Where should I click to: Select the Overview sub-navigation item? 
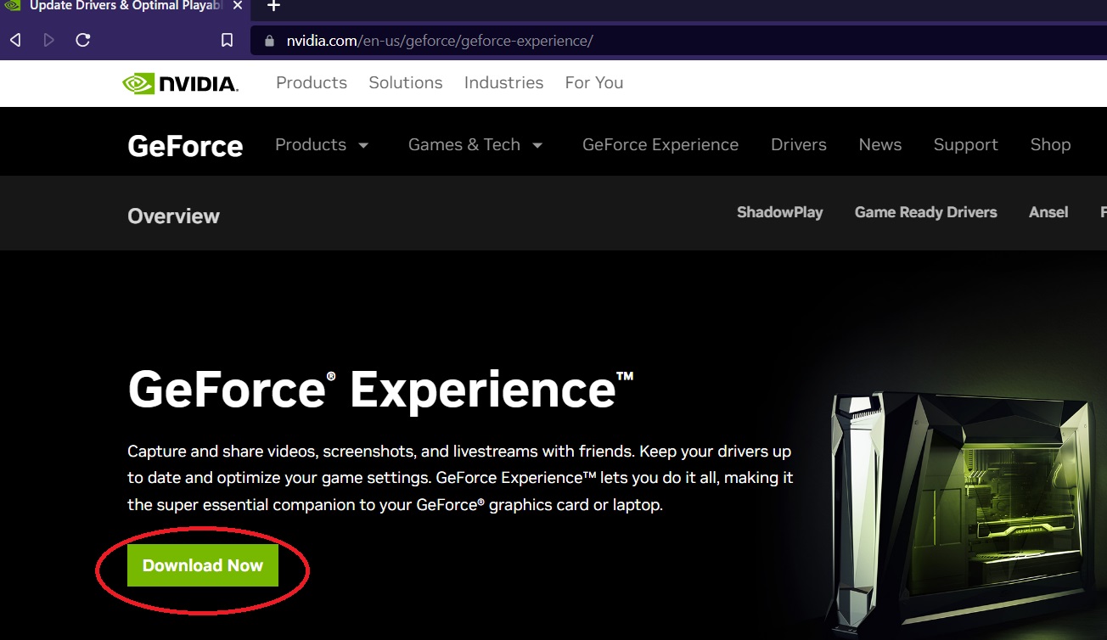[173, 216]
